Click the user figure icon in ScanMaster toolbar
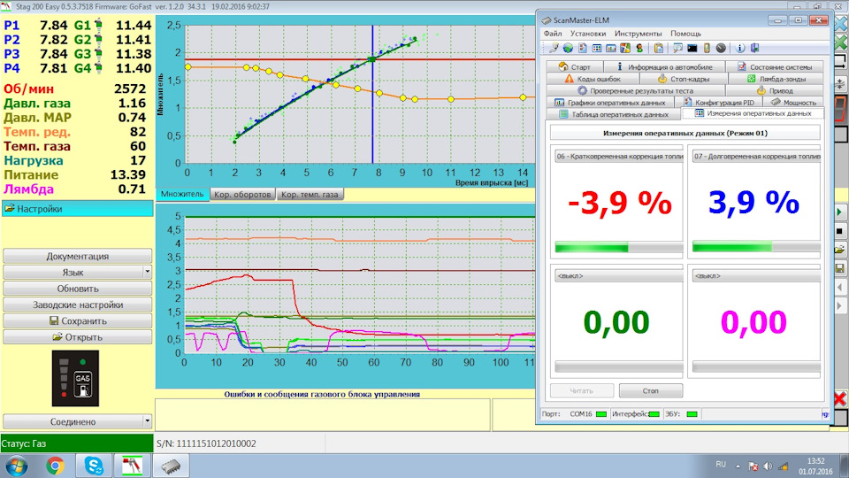 click(x=639, y=48)
